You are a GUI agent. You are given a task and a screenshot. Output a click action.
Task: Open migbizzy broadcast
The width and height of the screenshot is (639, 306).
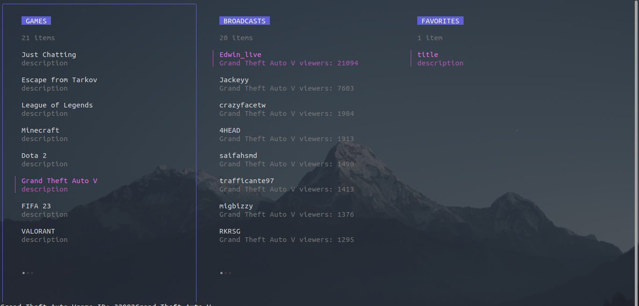click(x=236, y=206)
